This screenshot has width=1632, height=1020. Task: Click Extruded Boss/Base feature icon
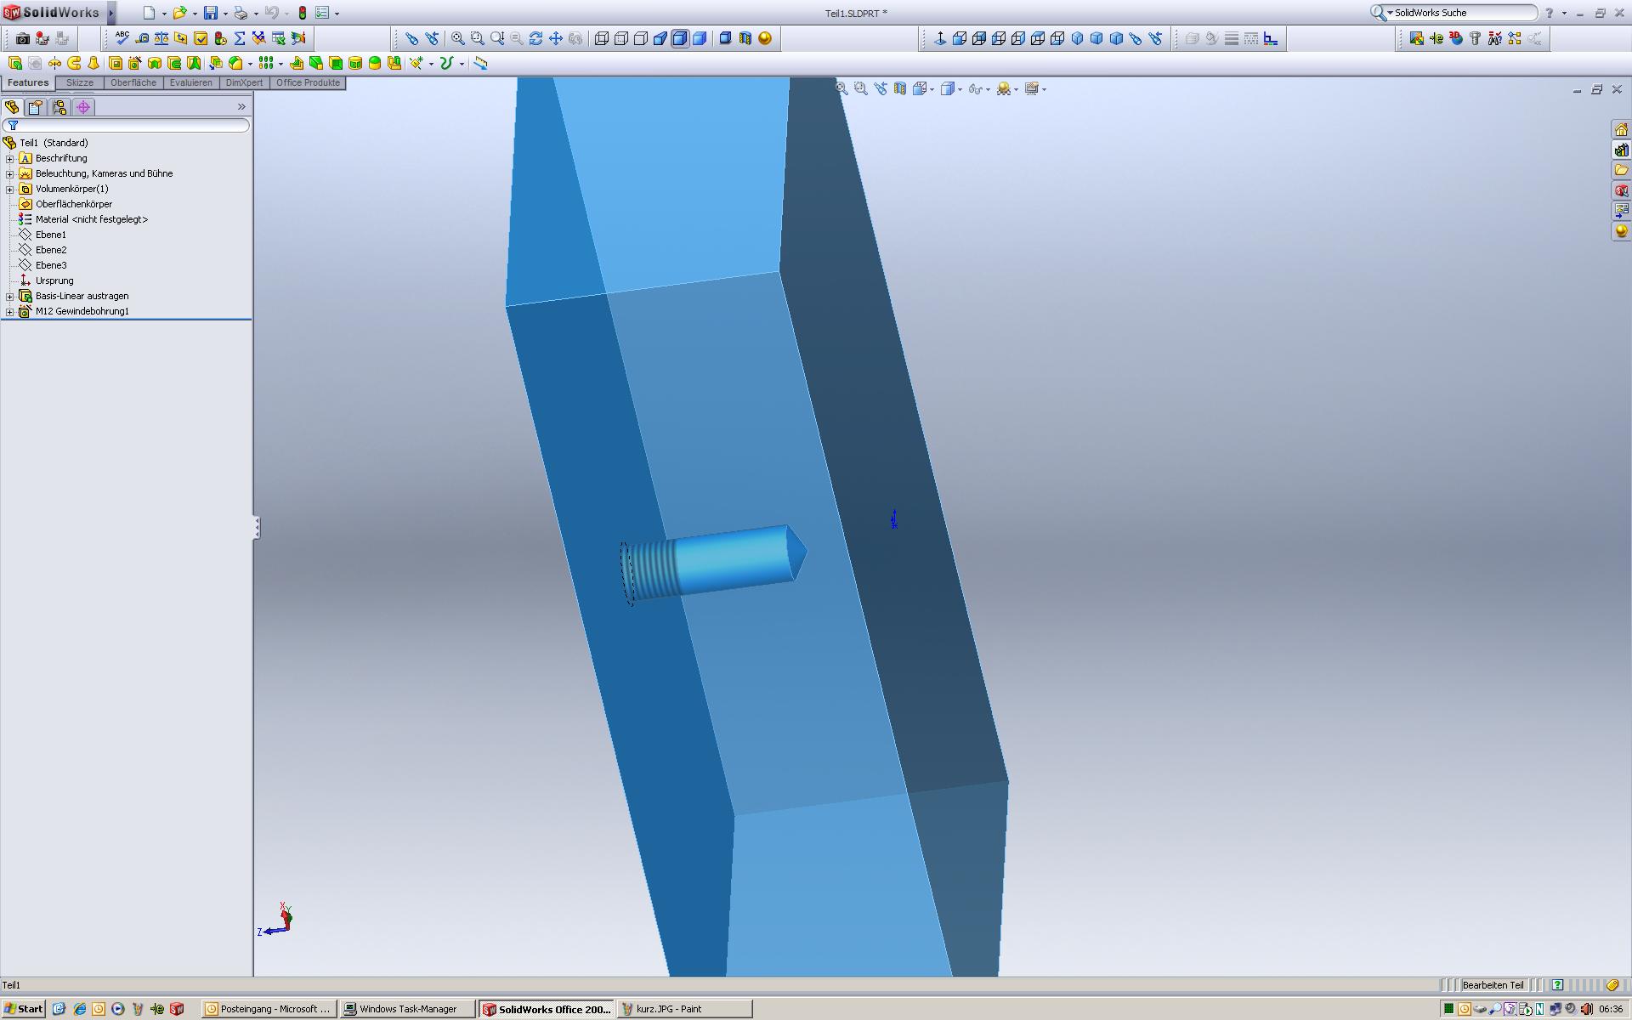[x=15, y=63]
